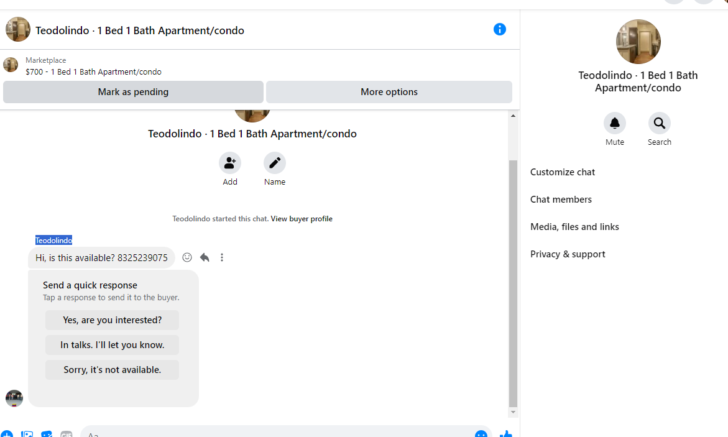
Task: Open emoji picker in the message box
Action: (481, 435)
